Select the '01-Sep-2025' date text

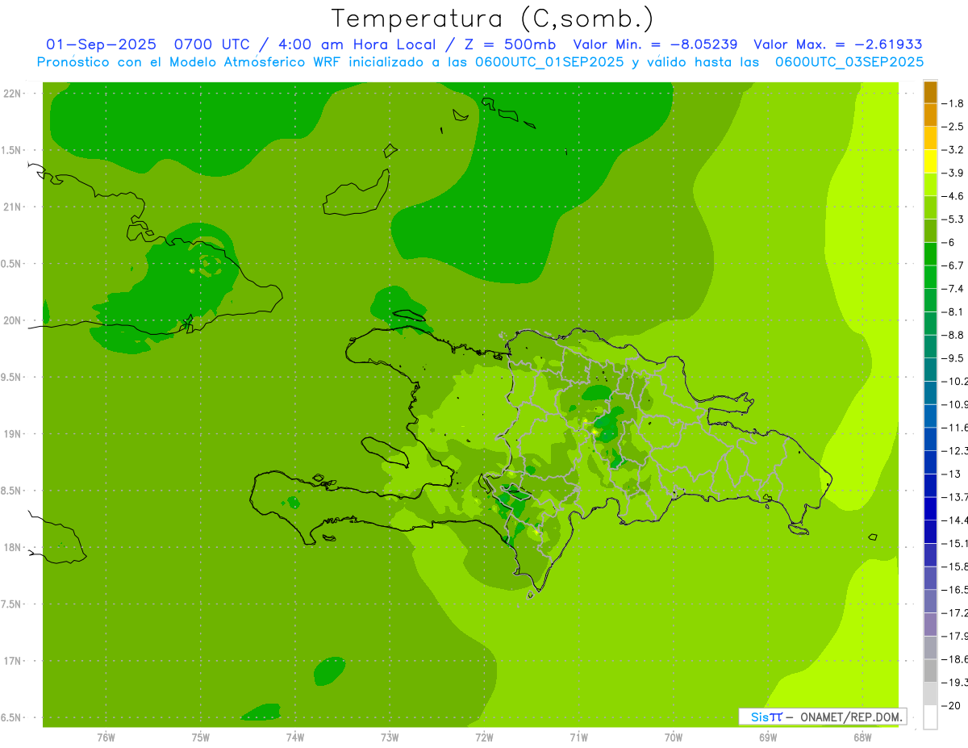tap(101, 44)
